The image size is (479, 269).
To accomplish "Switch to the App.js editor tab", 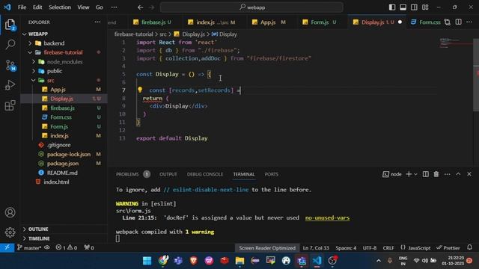I will [x=268, y=22].
